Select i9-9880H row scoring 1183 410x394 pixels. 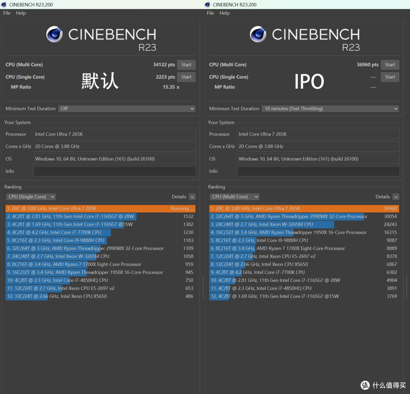(100, 241)
